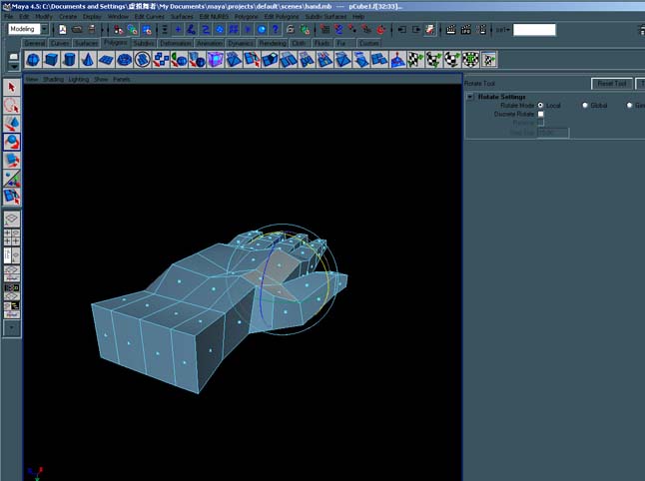The width and height of the screenshot is (645, 481).
Task: Create a polygon torus from shelf
Action: [x=124, y=60]
